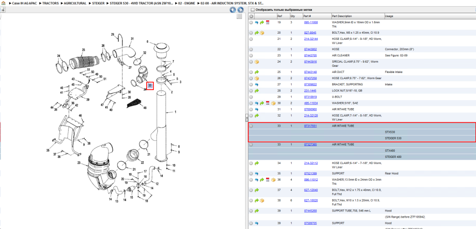Click blue arrow icon for SUPPORT row 35
This screenshot has width=476, height=229.
[257, 174]
